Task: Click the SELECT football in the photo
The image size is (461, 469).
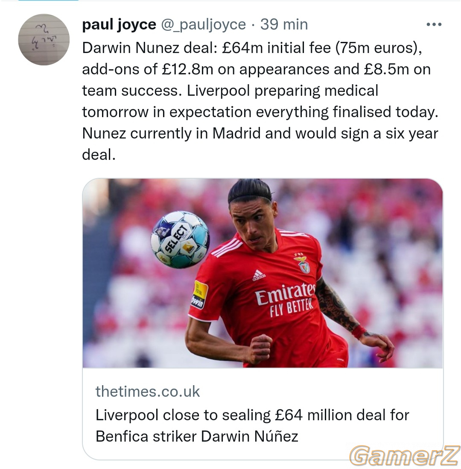Action: (x=180, y=239)
